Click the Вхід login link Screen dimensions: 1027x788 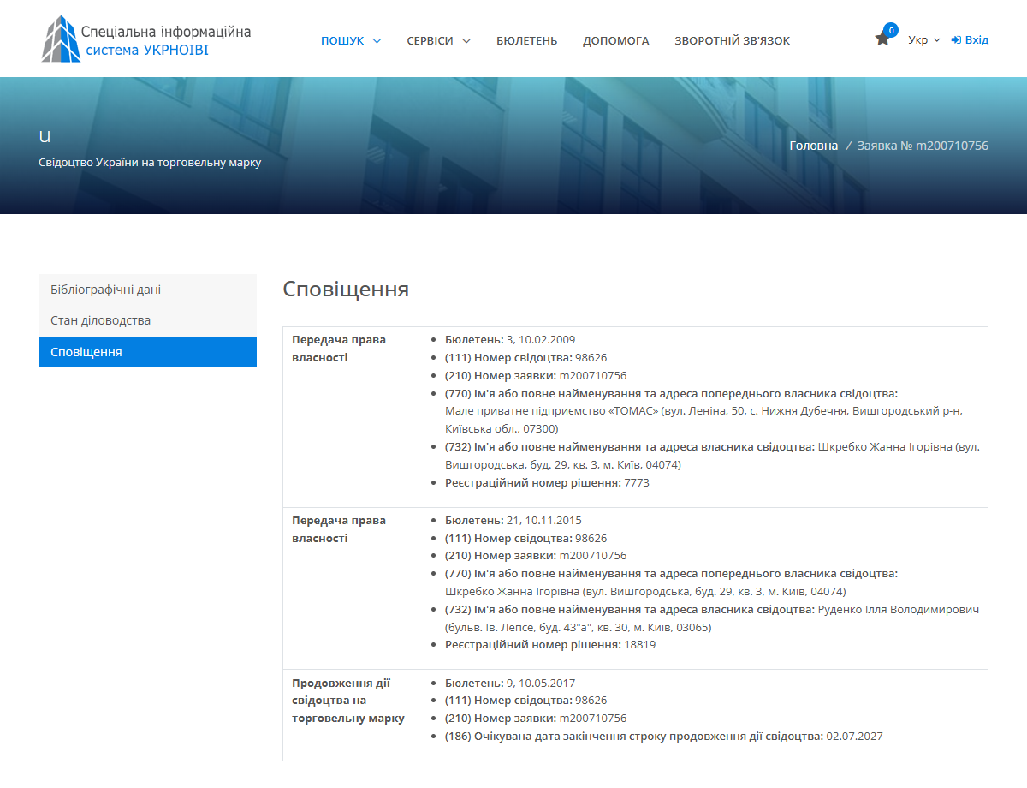977,40
